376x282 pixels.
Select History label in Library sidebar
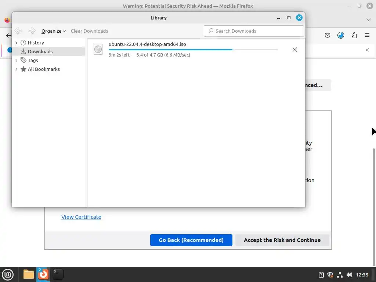[36, 43]
